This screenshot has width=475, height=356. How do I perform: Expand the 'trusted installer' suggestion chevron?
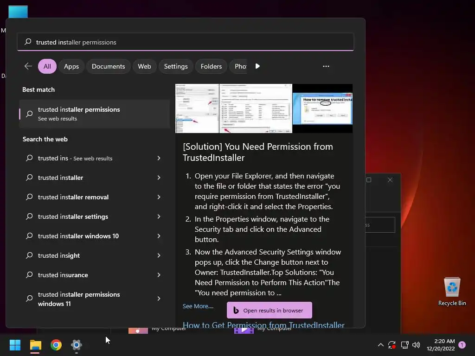(159, 178)
